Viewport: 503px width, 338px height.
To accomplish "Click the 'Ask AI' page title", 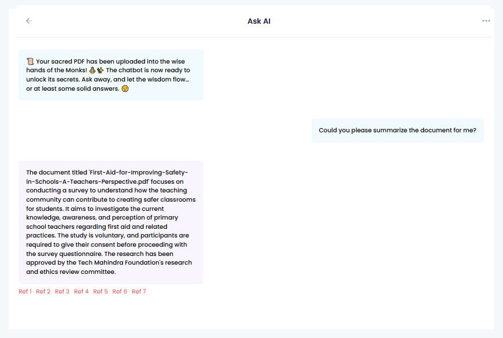I will tap(259, 21).
